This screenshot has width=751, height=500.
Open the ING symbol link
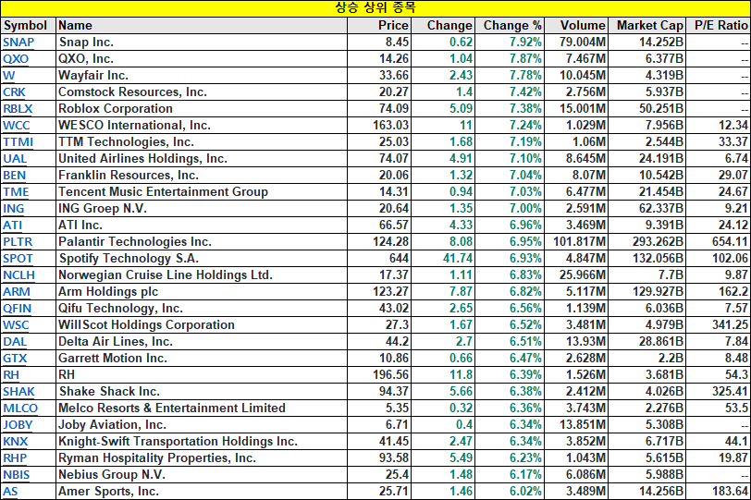tap(13, 209)
